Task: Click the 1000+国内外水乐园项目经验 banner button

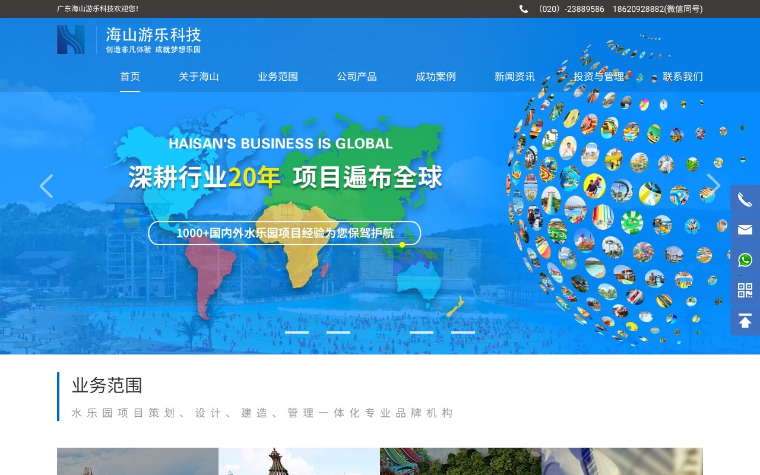Action: point(284,233)
